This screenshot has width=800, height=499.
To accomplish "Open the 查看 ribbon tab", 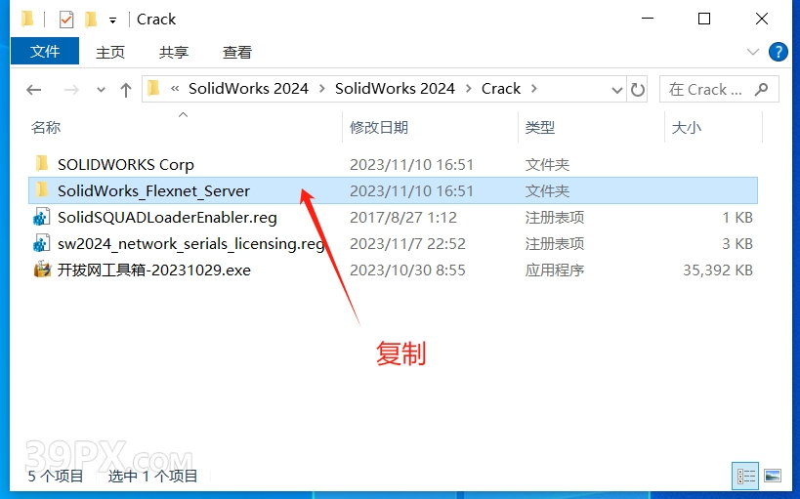I will click(236, 52).
